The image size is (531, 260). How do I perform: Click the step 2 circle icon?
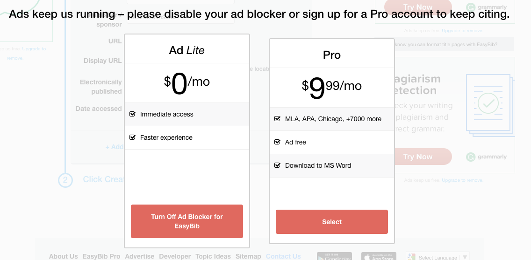(x=65, y=180)
